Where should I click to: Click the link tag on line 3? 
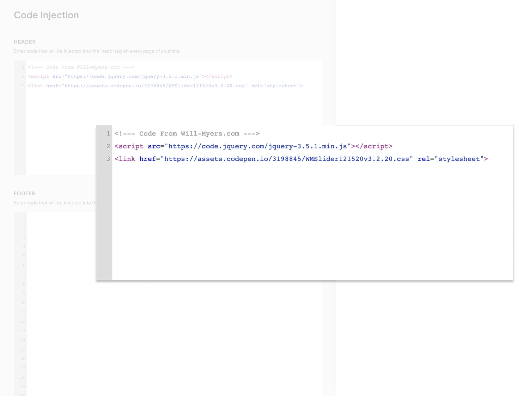point(36,86)
